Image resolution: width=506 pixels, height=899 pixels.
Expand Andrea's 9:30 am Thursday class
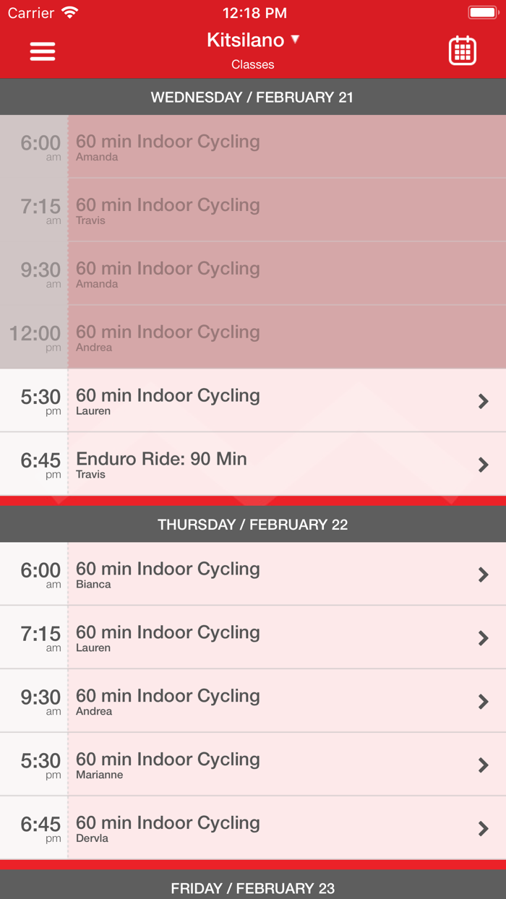(x=253, y=700)
